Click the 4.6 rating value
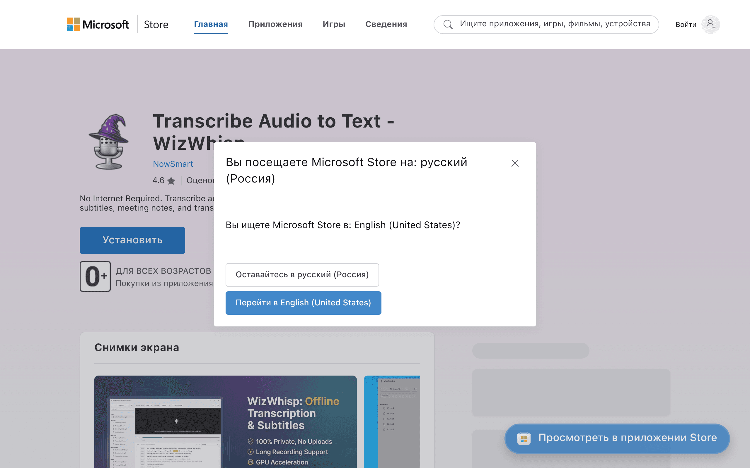Viewport: 750px width, 468px height. pyautogui.click(x=158, y=180)
